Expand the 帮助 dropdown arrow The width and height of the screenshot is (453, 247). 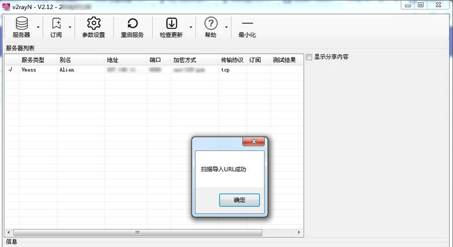click(x=226, y=27)
